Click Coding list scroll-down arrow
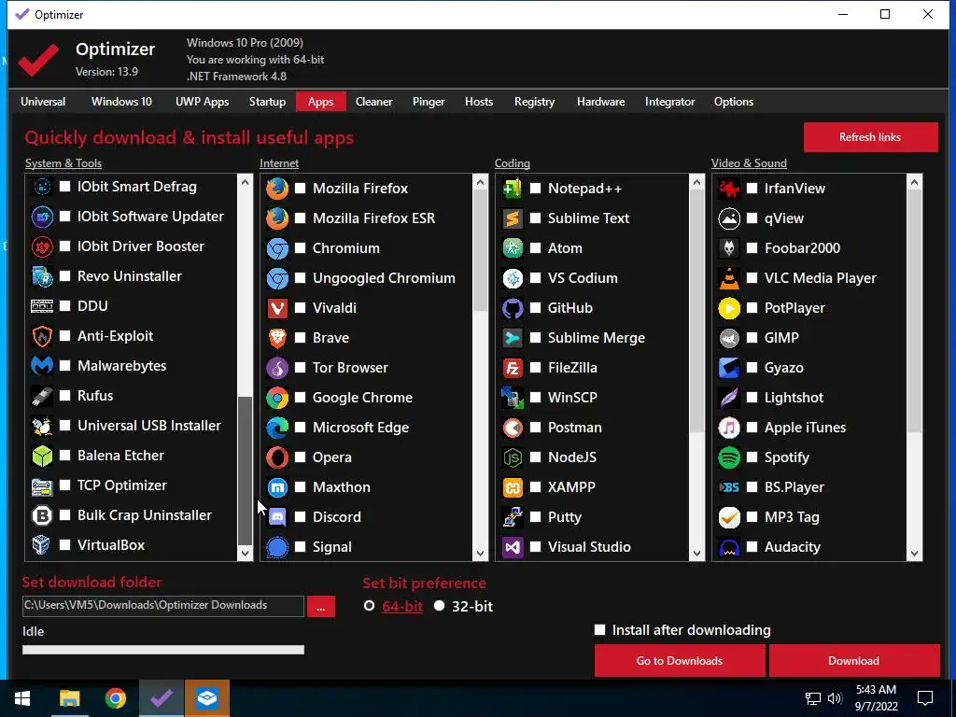This screenshot has width=956, height=717. (x=696, y=553)
